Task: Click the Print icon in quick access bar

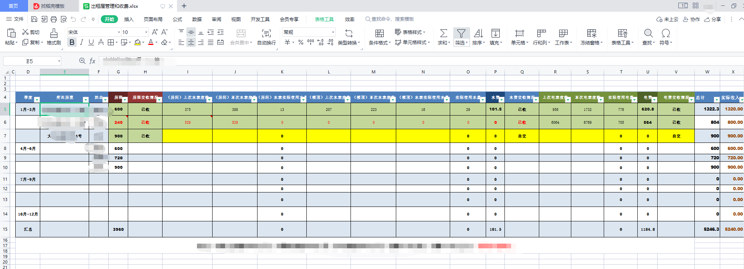Action: tap(54, 19)
